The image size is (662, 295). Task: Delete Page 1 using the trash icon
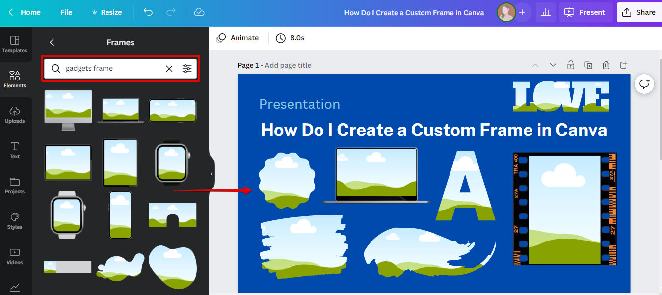(606, 65)
